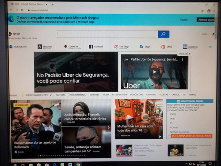Open the Netshoes shortcut
The image size is (221, 166).
click(45, 47)
